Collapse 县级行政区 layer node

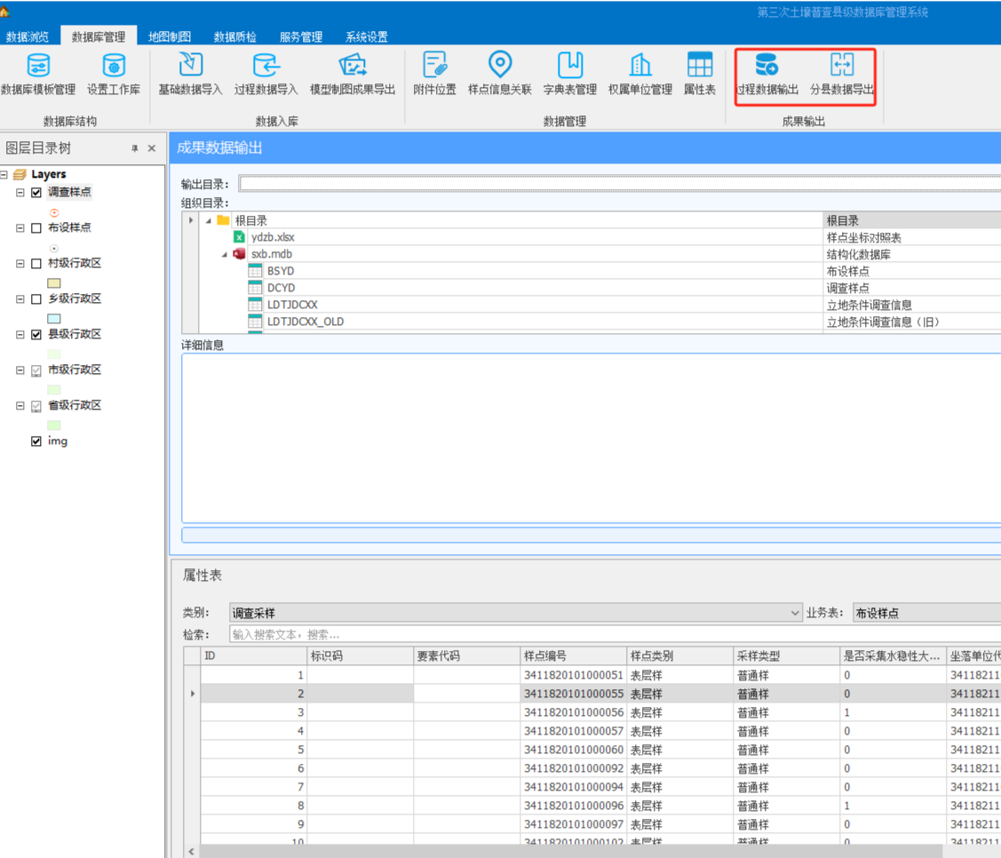coord(20,335)
